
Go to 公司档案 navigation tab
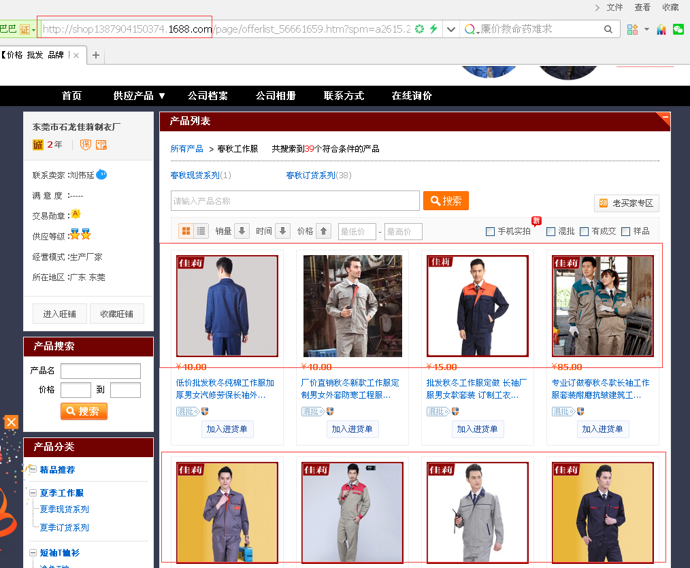(x=208, y=96)
